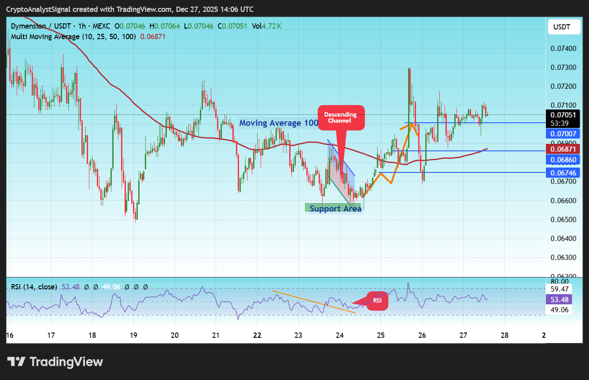589x380 pixels.
Task: Click the 0.06600 price axis label
Action: pos(563,201)
